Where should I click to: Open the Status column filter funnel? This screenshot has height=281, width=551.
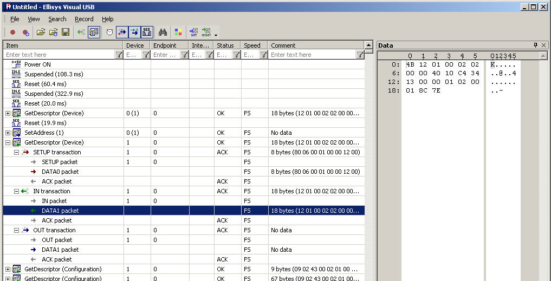(237, 55)
